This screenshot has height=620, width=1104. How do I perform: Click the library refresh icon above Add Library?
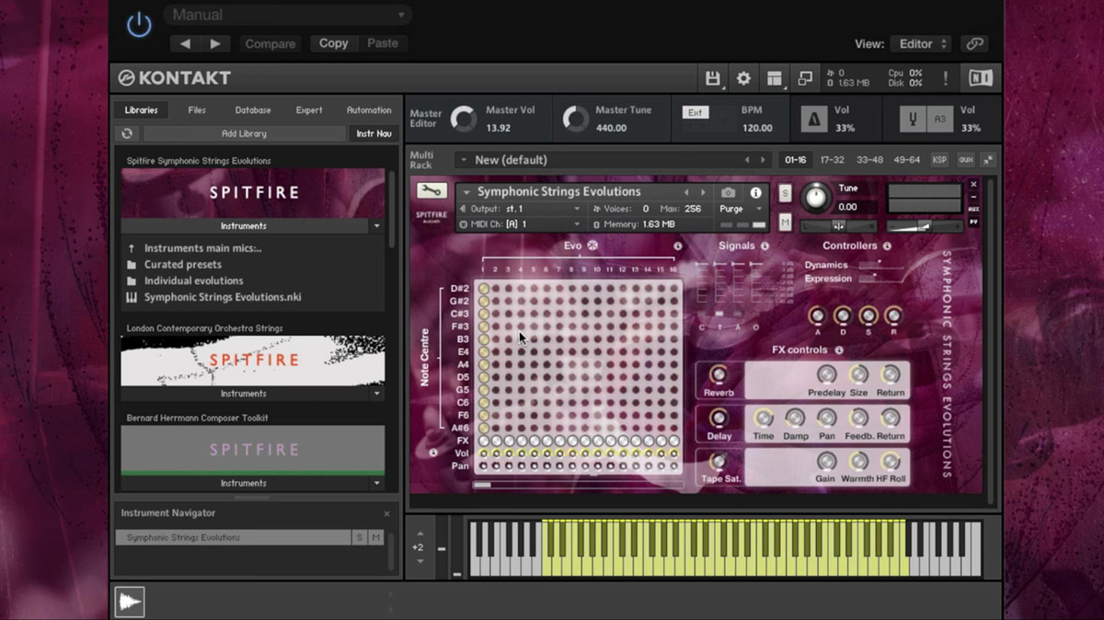click(127, 132)
